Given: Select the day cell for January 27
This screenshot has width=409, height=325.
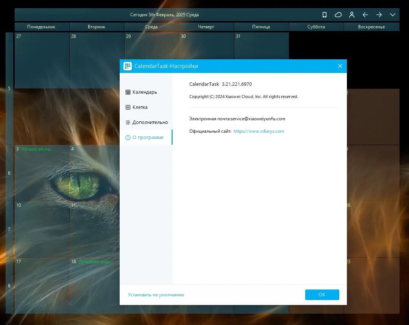Looking at the screenshot, I should click(x=42, y=60).
